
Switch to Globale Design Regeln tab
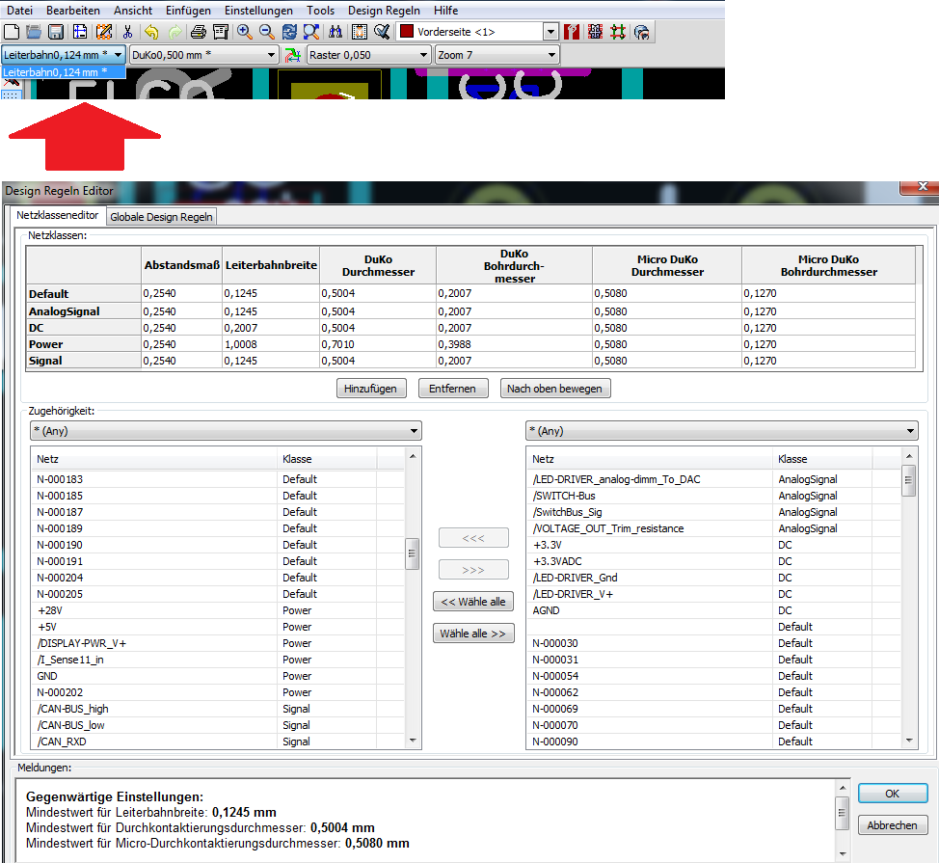point(161,217)
